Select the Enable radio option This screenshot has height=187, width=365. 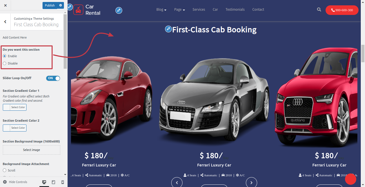click(5, 56)
